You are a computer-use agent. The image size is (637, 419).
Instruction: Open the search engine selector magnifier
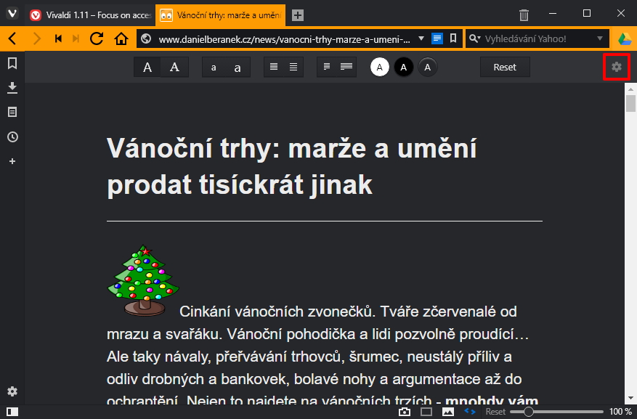pos(474,39)
